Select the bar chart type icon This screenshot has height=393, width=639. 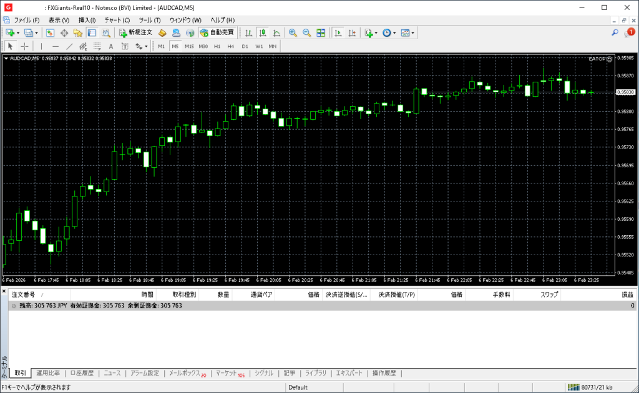(249, 32)
